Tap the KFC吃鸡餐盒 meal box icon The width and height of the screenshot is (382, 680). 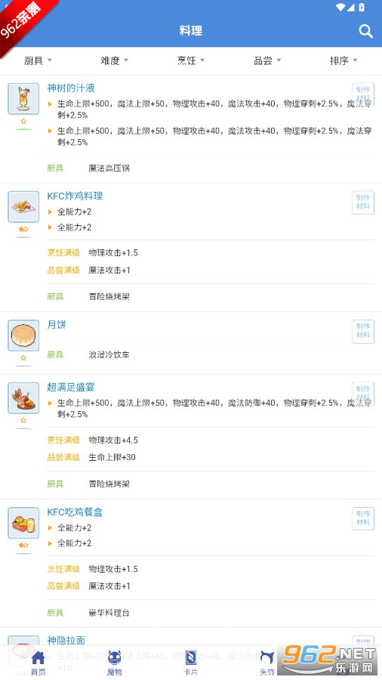click(x=23, y=523)
